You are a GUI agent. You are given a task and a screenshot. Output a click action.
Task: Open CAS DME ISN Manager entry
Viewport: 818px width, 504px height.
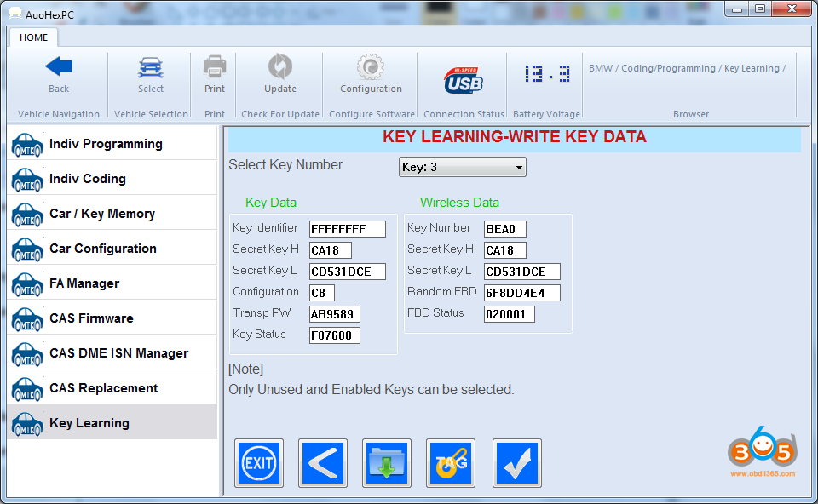(x=112, y=352)
